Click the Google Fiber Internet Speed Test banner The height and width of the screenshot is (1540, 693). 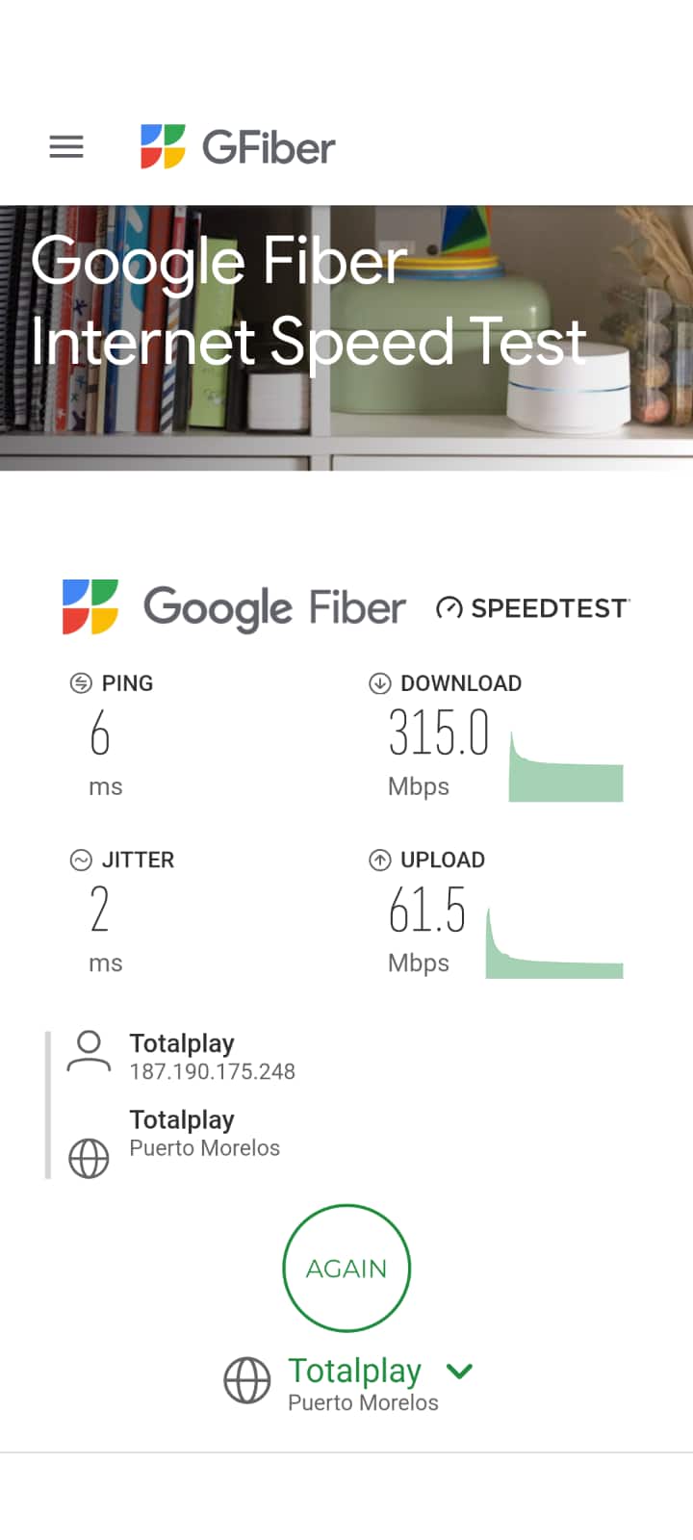coord(346,337)
